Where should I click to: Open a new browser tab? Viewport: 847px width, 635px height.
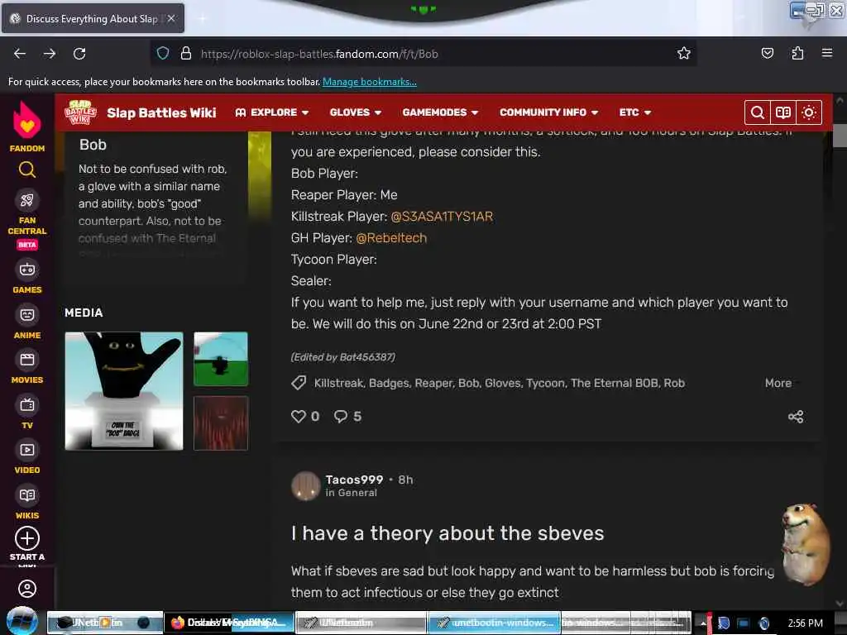202,19
